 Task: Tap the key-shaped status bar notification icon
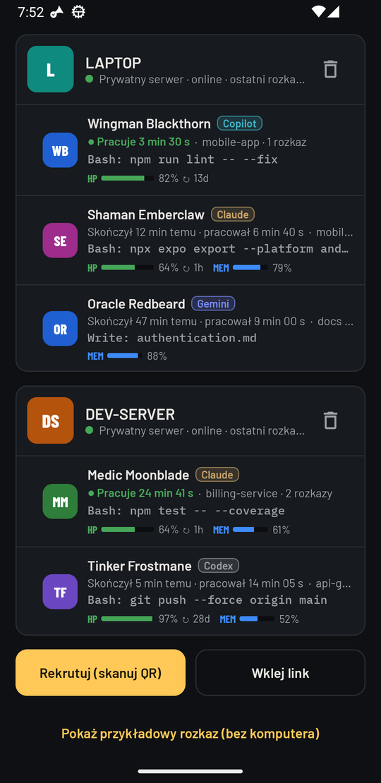(x=57, y=12)
